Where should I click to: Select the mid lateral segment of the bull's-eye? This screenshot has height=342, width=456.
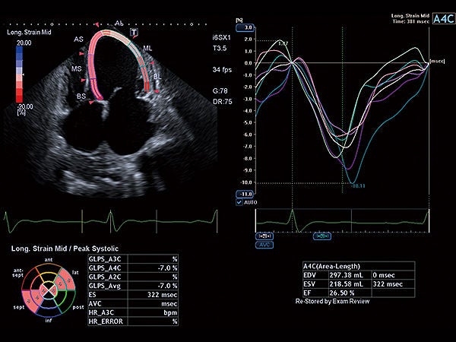click(60, 283)
